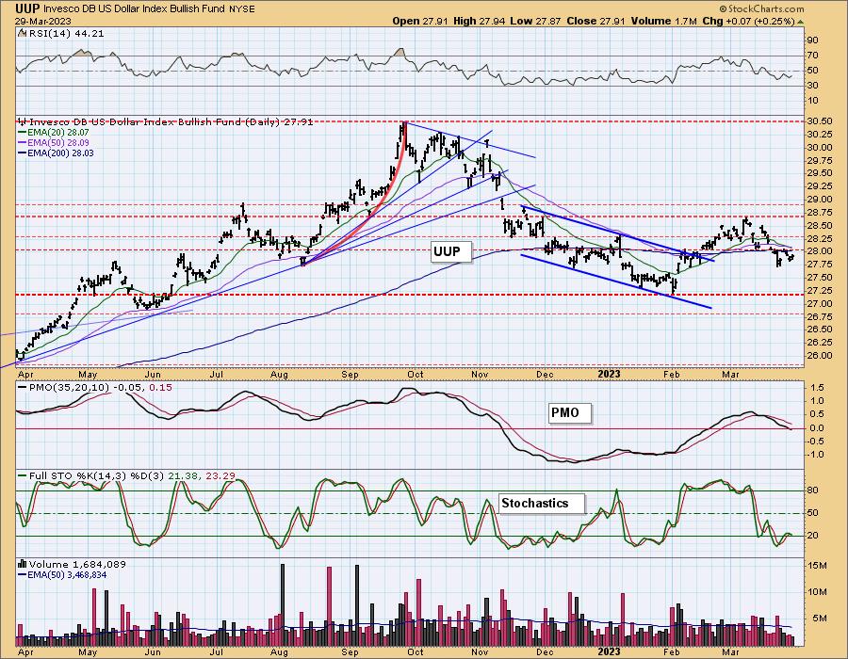Click the UUP ticker symbol in header

(x=27, y=8)
